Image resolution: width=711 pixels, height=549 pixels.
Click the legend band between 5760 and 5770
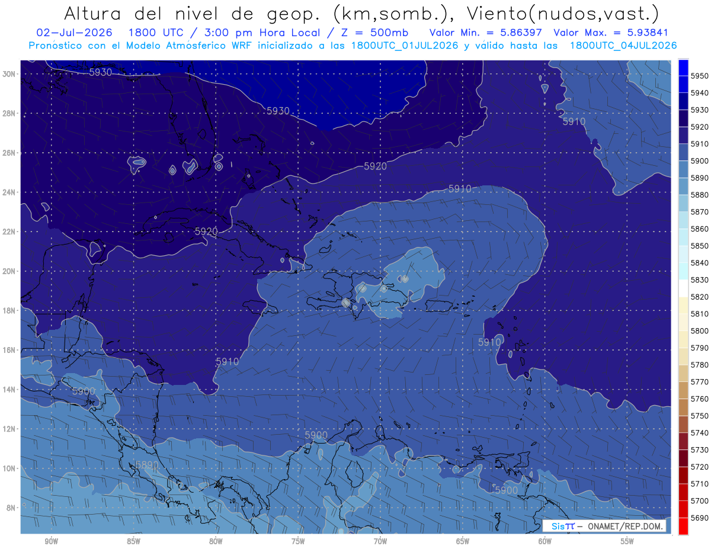point(683,390)
